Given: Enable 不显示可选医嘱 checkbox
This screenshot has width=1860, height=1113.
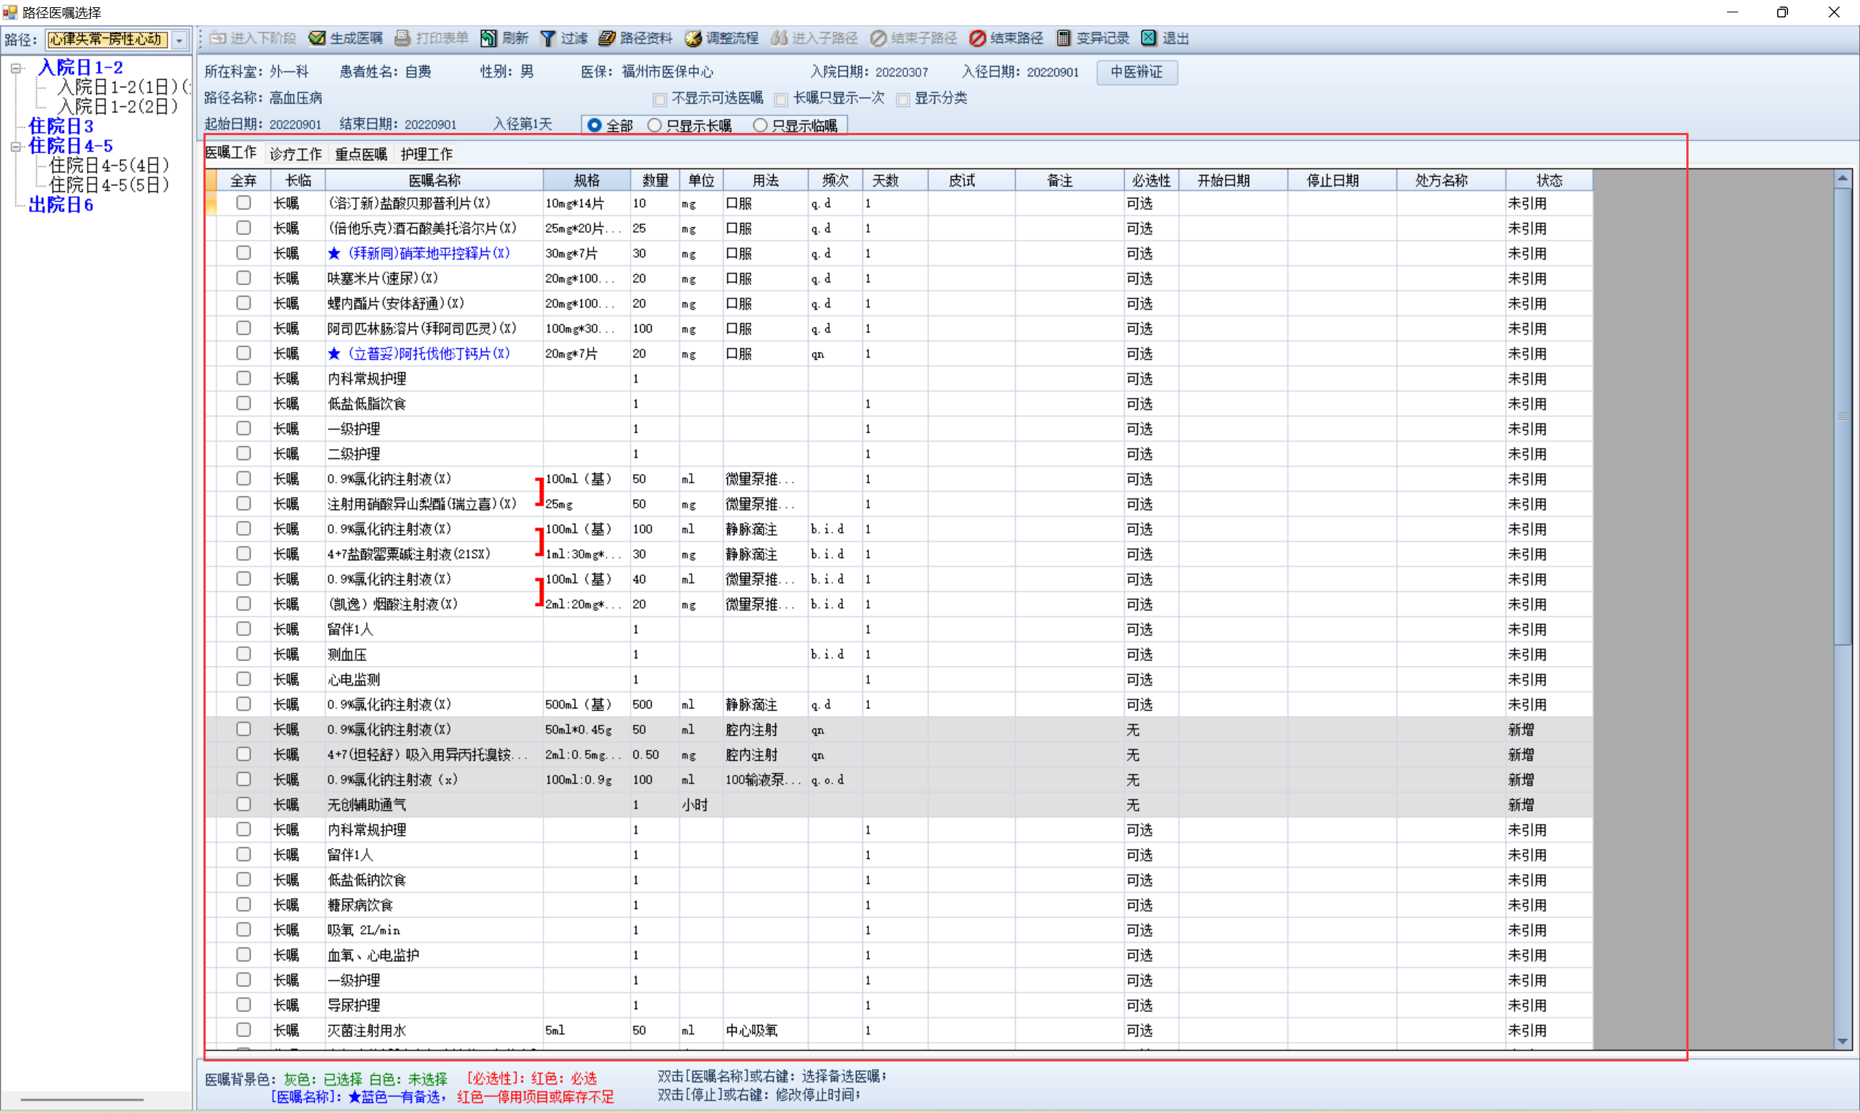Looking at the screenshot, I should (x=660, y=99).
